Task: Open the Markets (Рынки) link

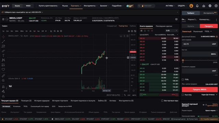Action: [x=65, y=6]
